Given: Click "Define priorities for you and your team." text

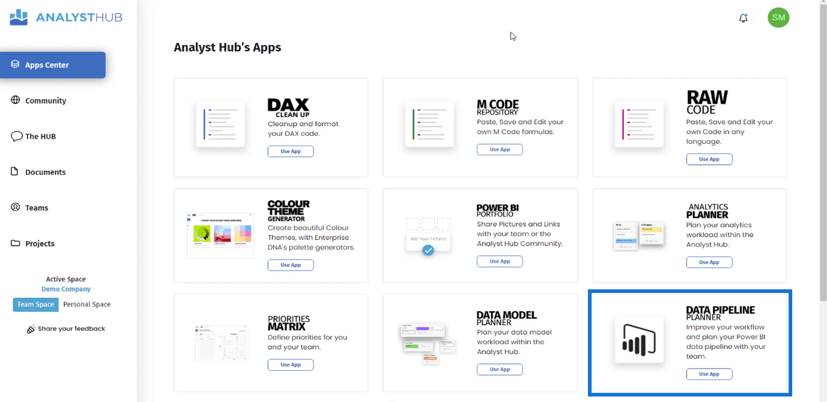Looking at the screenshot, I should tap(307, 342).
